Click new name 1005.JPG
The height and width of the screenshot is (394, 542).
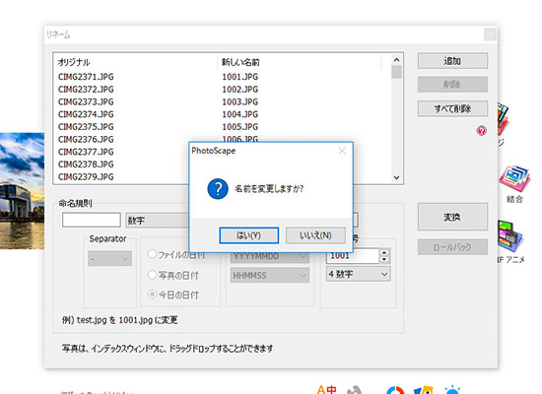[x=240, y=126]
